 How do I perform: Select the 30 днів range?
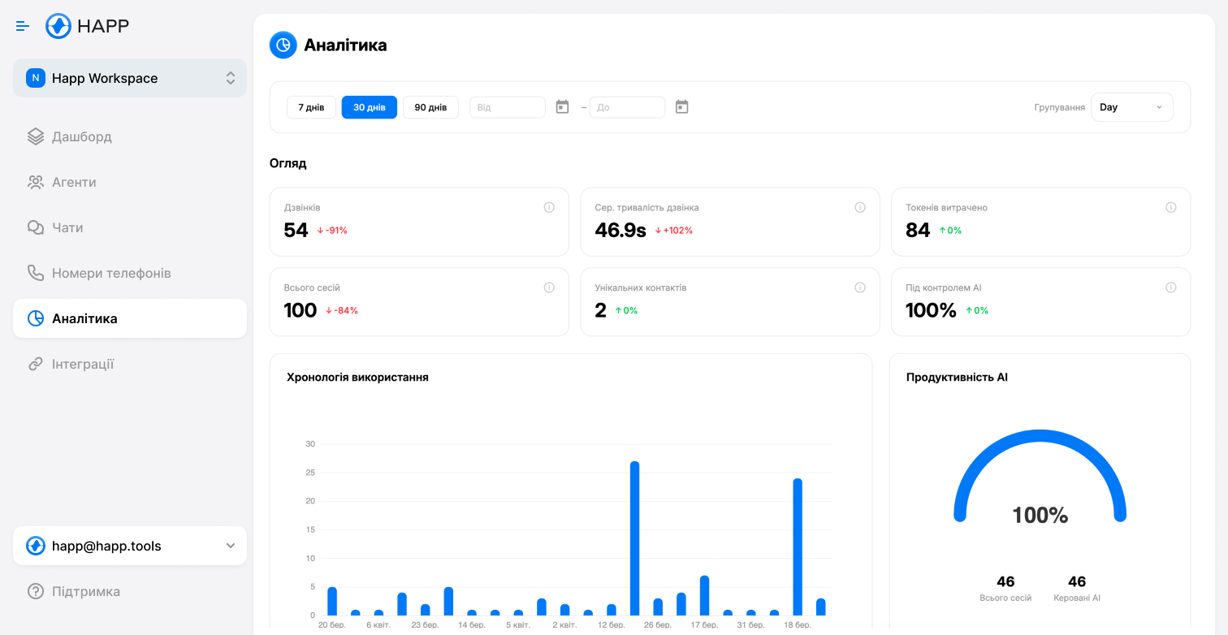coord(369,107)
